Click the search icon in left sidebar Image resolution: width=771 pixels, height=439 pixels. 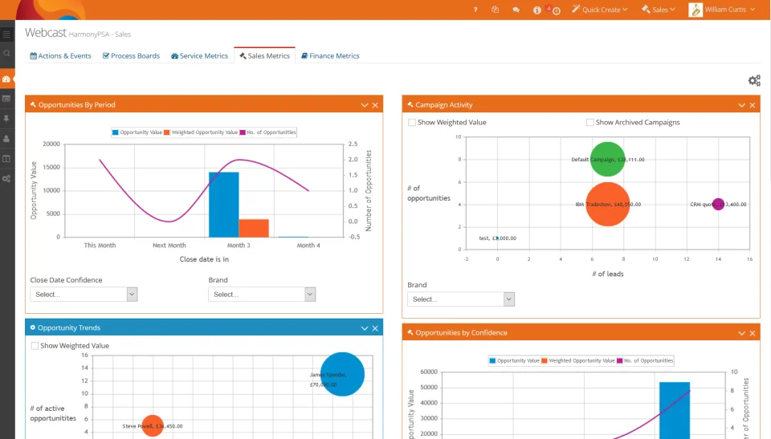pos(6,53)
